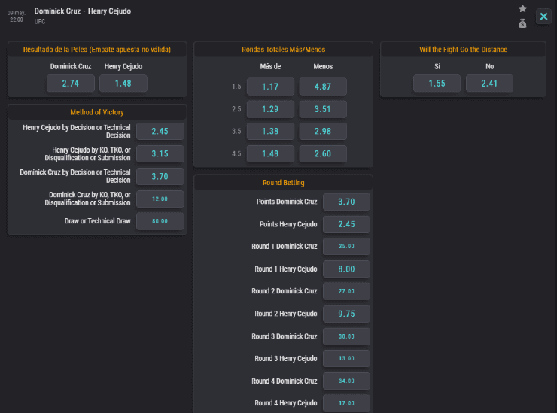Choose Cejudo by KO/TKO odds 3.15
This screenshot has width=557, height=413.
(x=160, y=154)
